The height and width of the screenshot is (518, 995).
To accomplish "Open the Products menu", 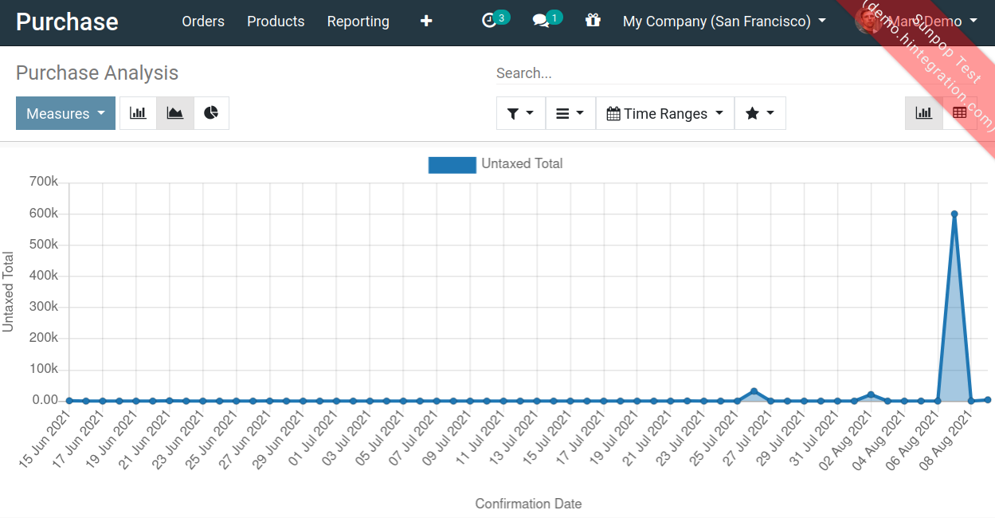I will (276, 22).
